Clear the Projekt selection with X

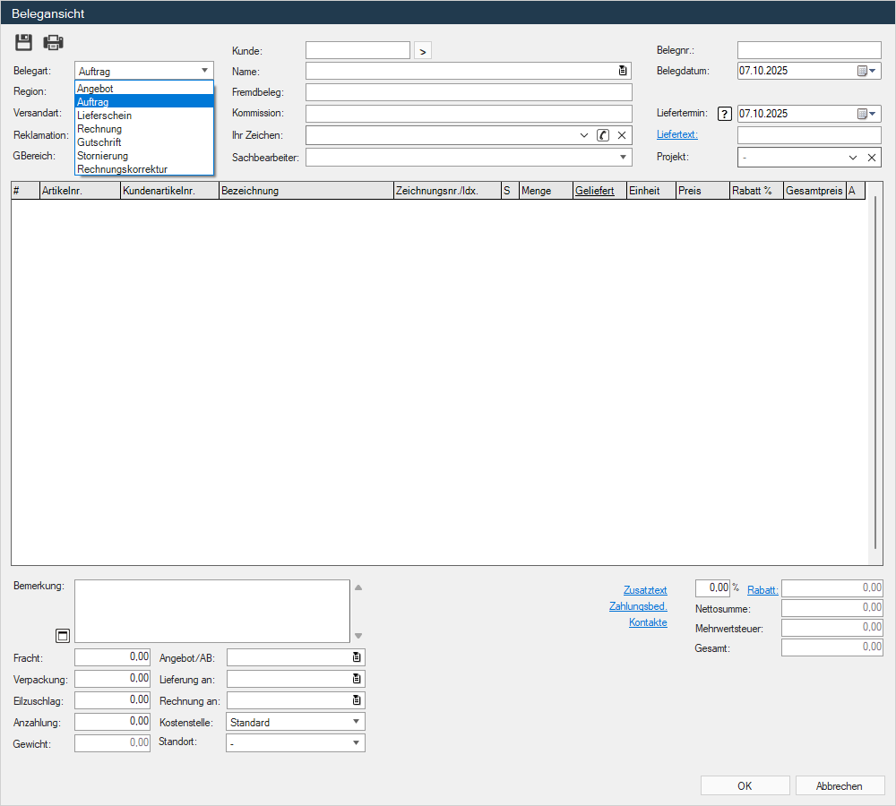(x=871, y=158)
